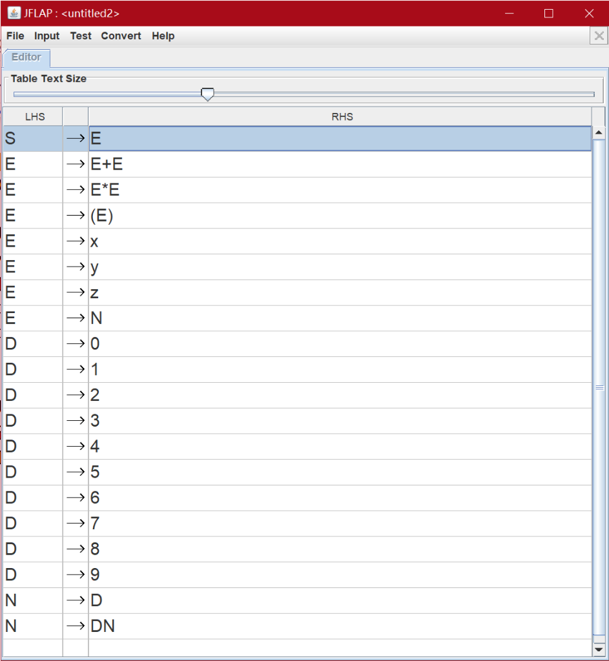Viewport: 609px width, 661px height.
Task: Select the RHS cell containing z
Action: pyautogui.click(x=340, y=292)
